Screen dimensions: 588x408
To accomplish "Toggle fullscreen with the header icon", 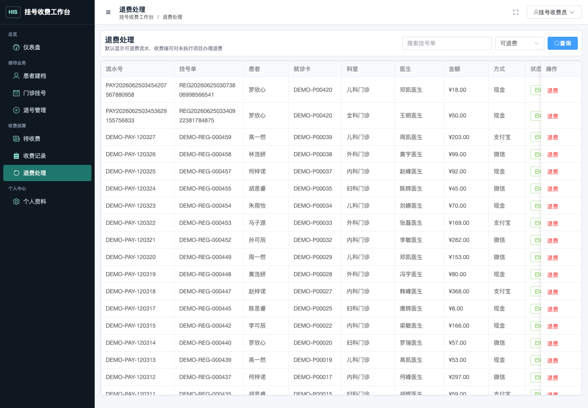I will [x=516, y=12].
